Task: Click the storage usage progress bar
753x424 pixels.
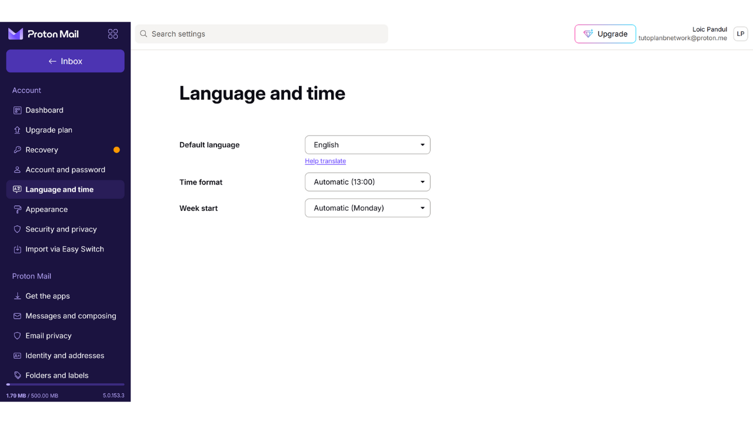Action: click(65, 385)
